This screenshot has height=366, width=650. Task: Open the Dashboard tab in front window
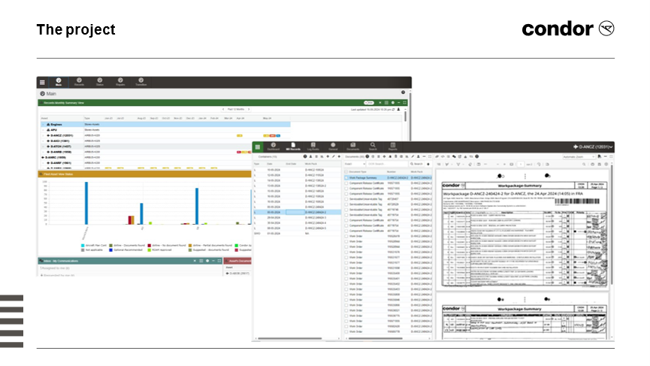[274, 147]
